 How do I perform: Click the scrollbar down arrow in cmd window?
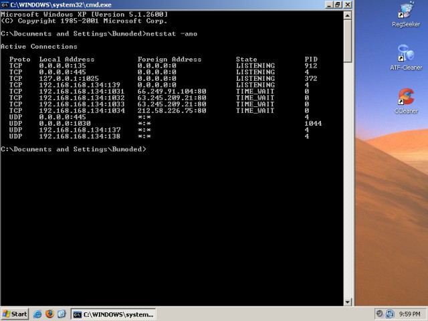pyautogui.click(x=347, y=302)
